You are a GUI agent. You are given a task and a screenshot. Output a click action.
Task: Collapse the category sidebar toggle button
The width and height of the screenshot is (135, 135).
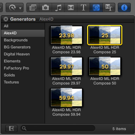pos(12,129)
